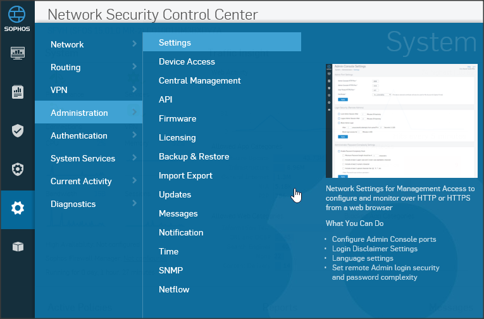Open the Central Management entry
484x319 pixels.
point(199,80)
